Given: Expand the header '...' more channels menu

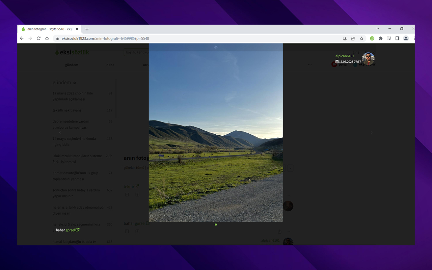Looking at the screenshot, I should pyautogui.click(x=310, y=64).
